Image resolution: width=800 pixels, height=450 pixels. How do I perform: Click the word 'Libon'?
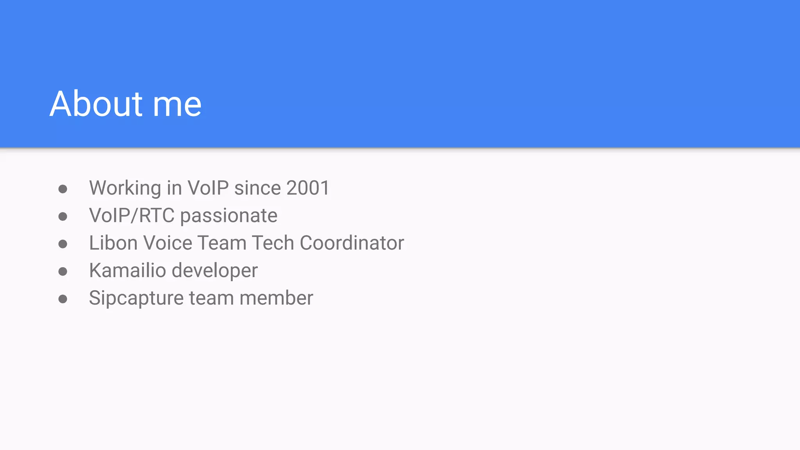[x=113, y=243]
